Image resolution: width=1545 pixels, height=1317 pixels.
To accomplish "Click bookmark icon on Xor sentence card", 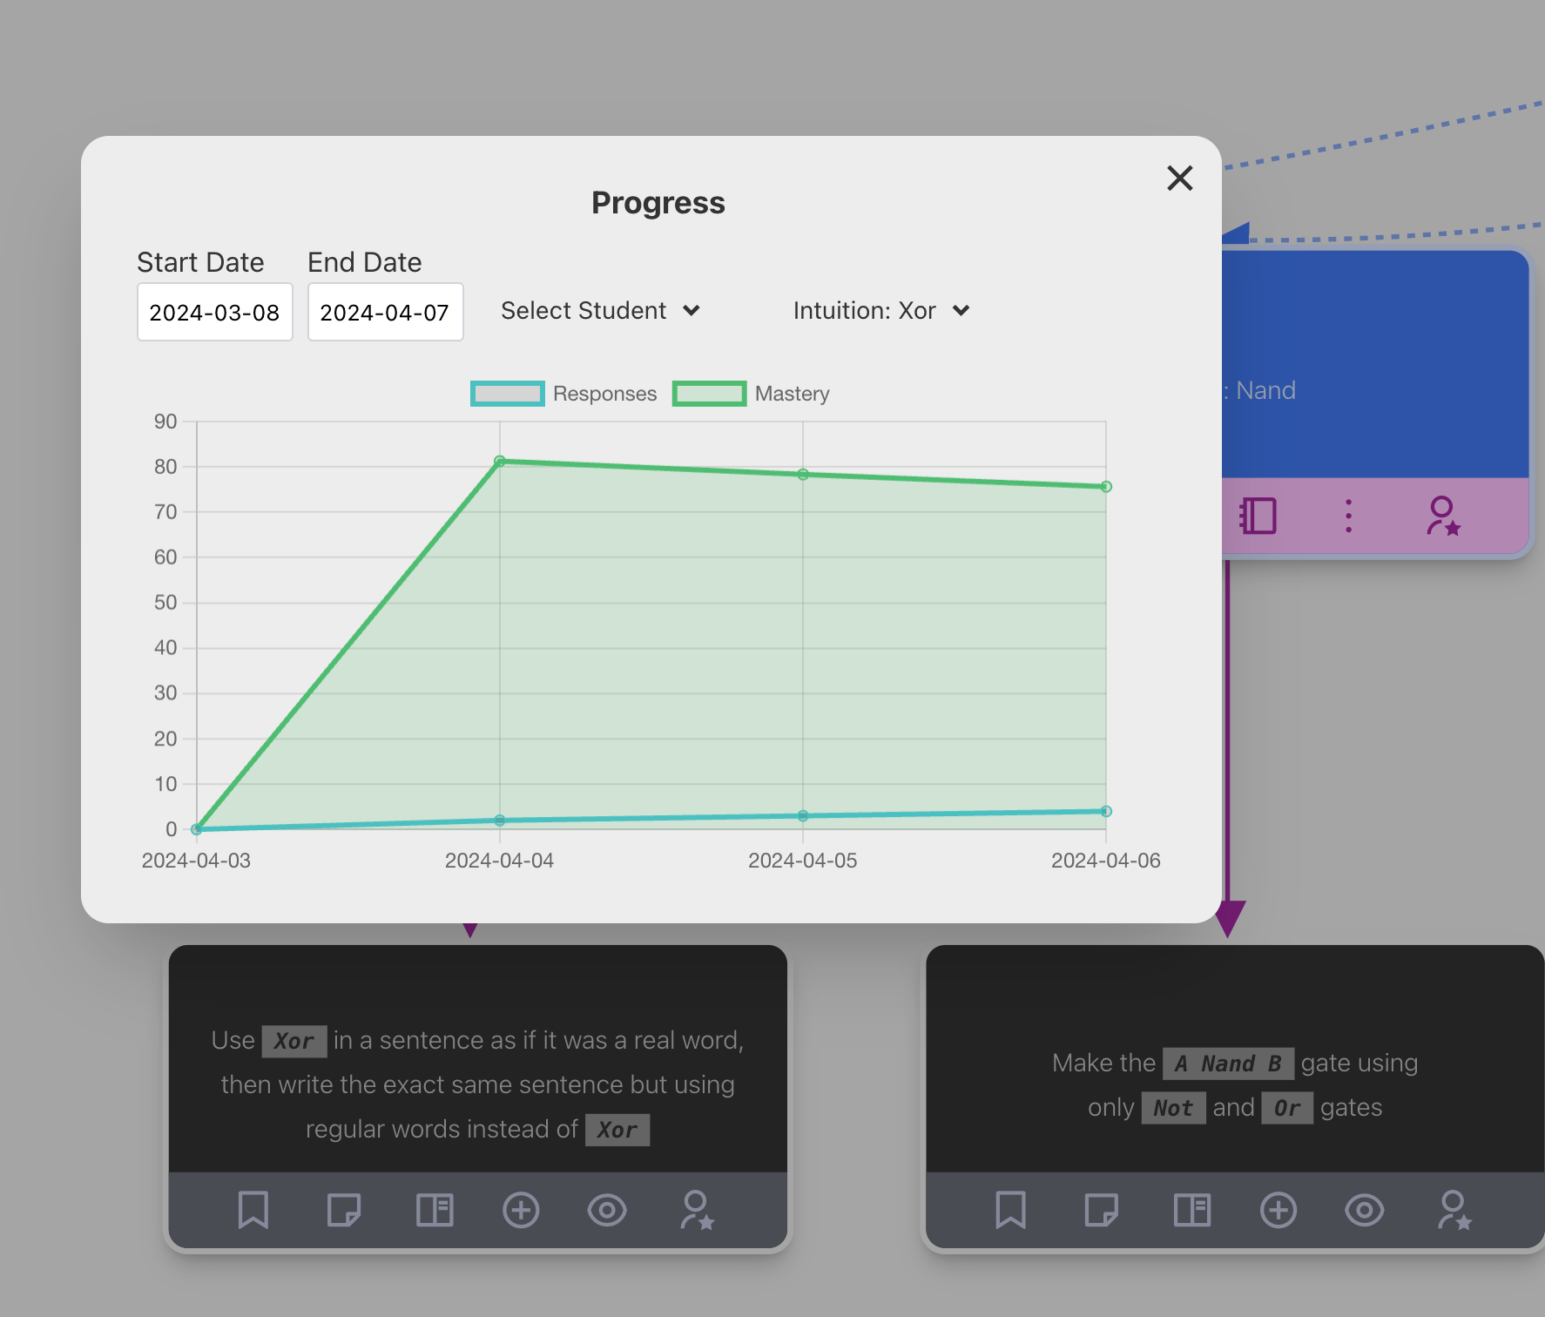I will pos(253,1210).
